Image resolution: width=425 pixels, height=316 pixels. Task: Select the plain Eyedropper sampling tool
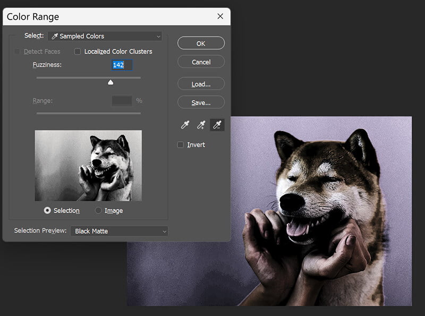[184, 125]
